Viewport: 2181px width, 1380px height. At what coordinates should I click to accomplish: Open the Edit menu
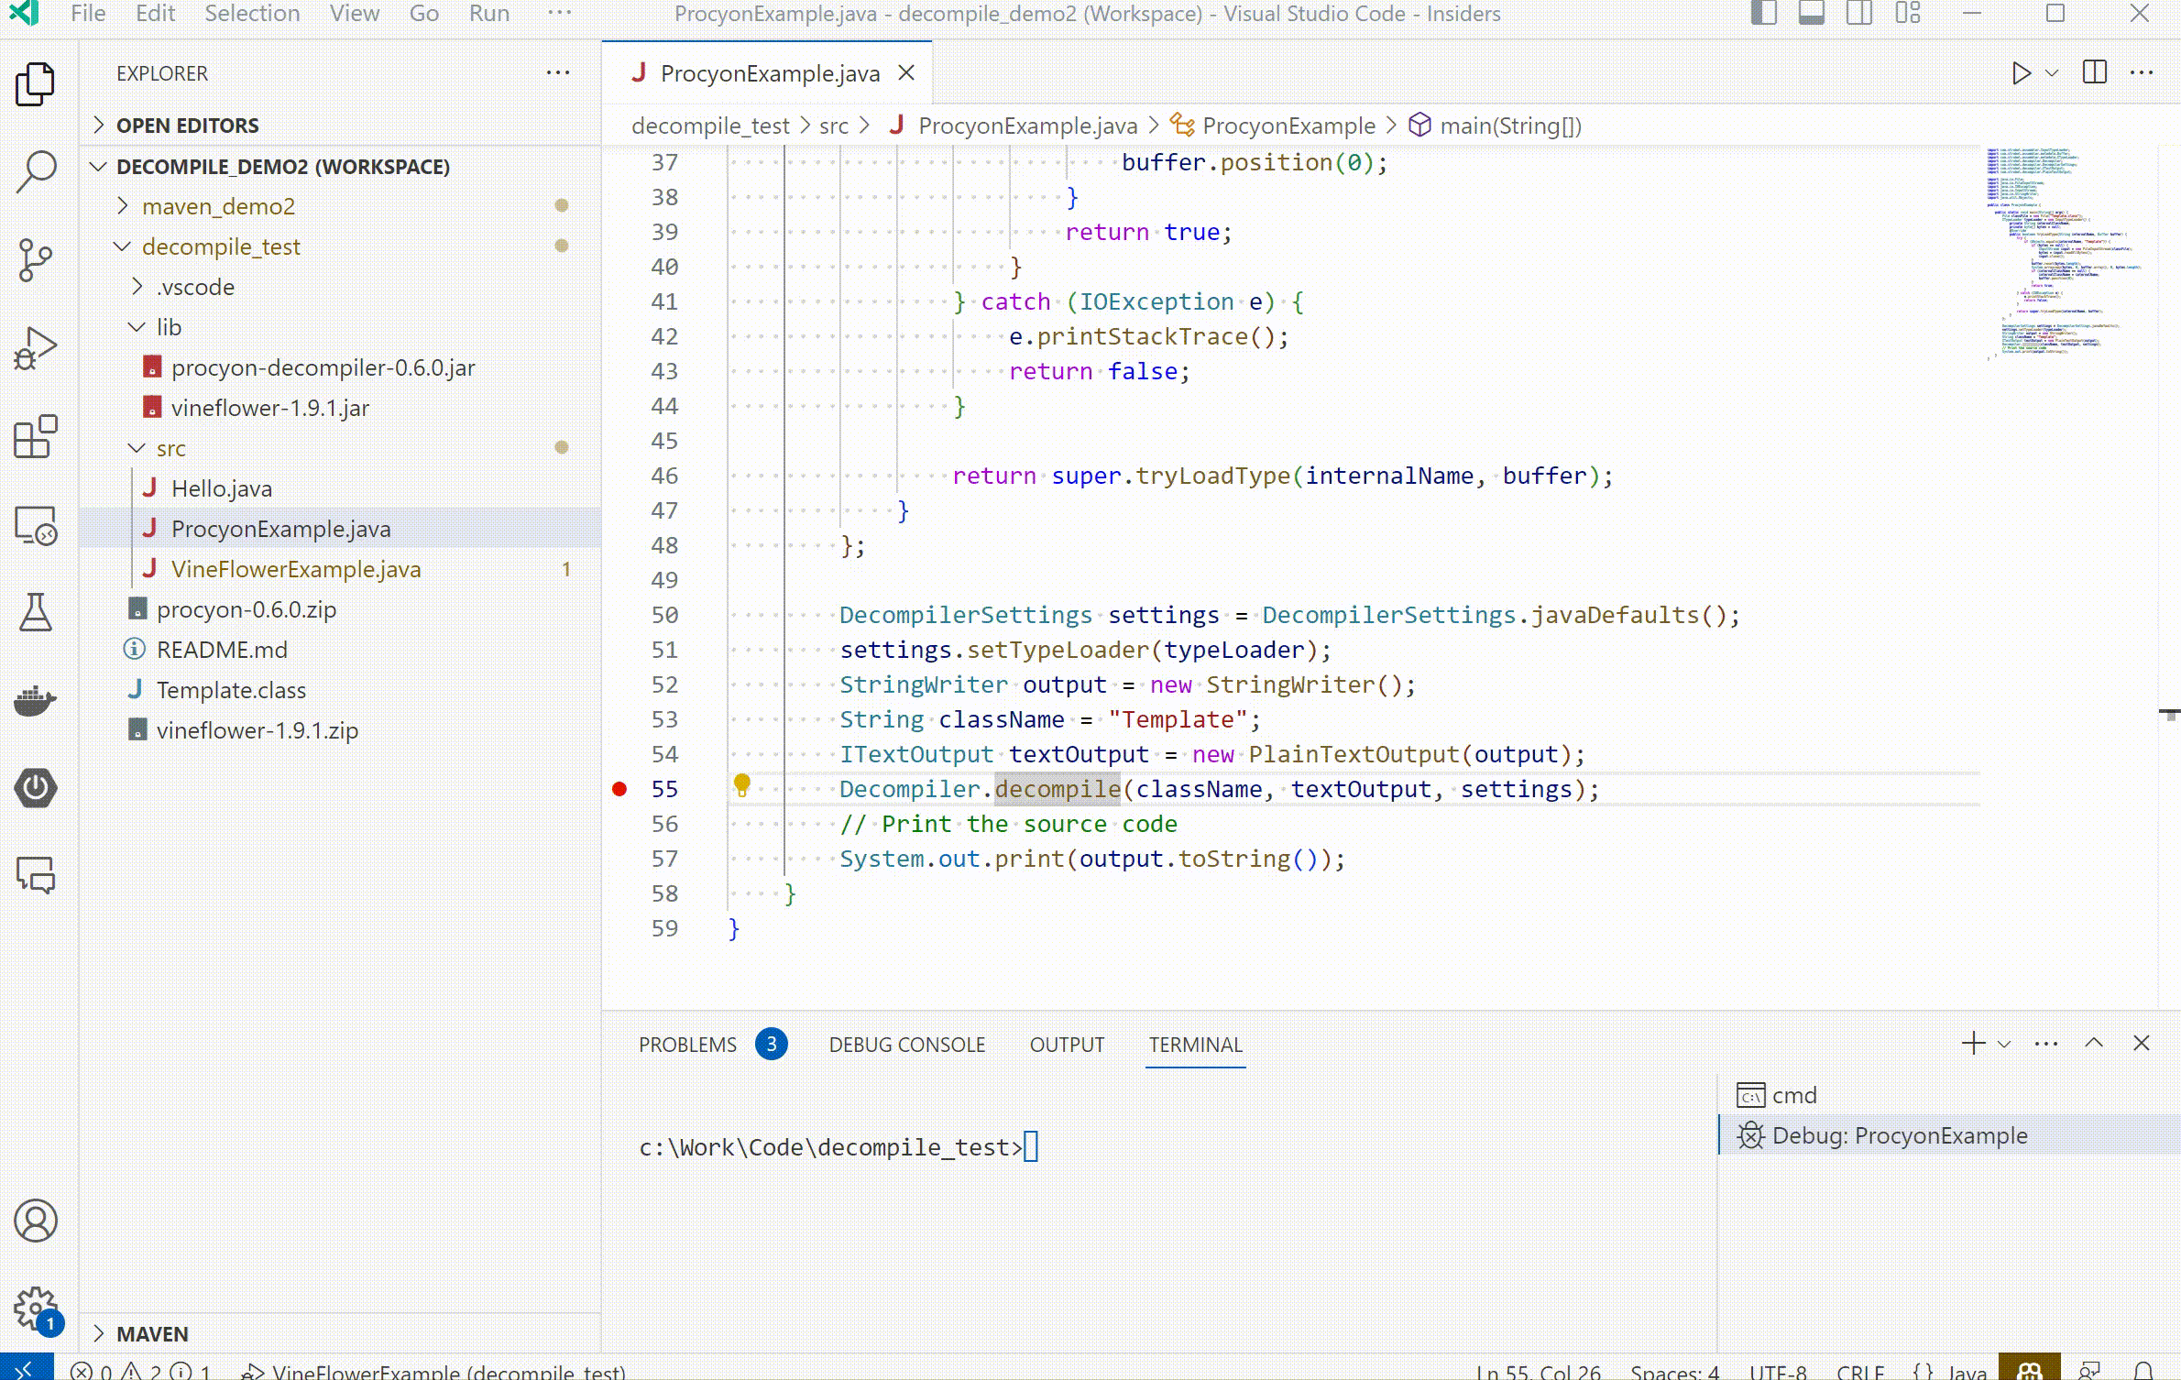pos(155,14)
